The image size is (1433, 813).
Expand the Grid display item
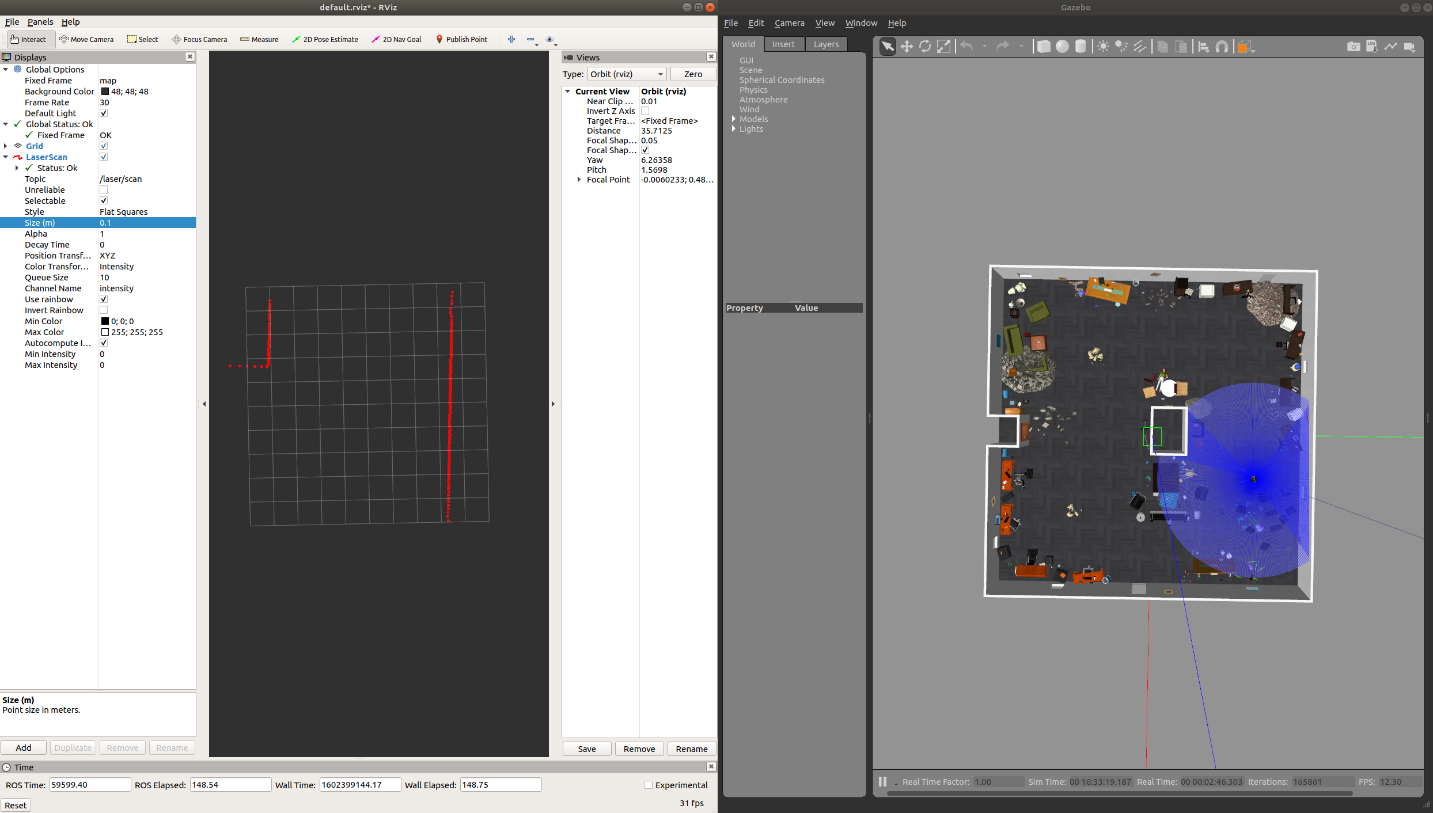tap(6, 146)
